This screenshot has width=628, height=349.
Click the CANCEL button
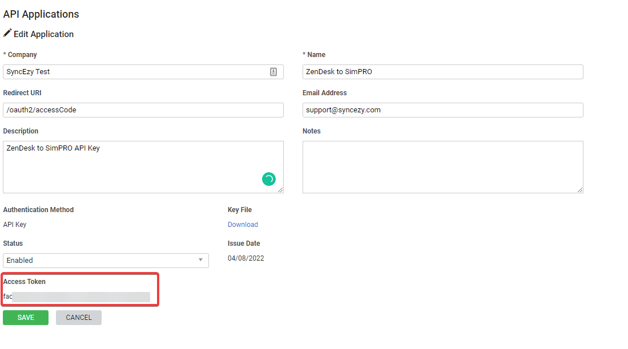pos(79,318)
